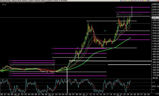Click year 20 on time axis

pyautogui.click(x=118, y=94)
